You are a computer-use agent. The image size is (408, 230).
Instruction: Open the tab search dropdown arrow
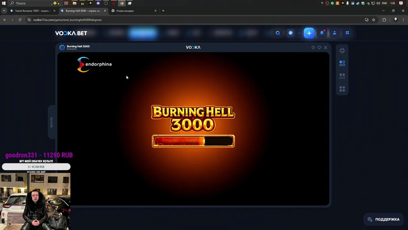(4, 11)
